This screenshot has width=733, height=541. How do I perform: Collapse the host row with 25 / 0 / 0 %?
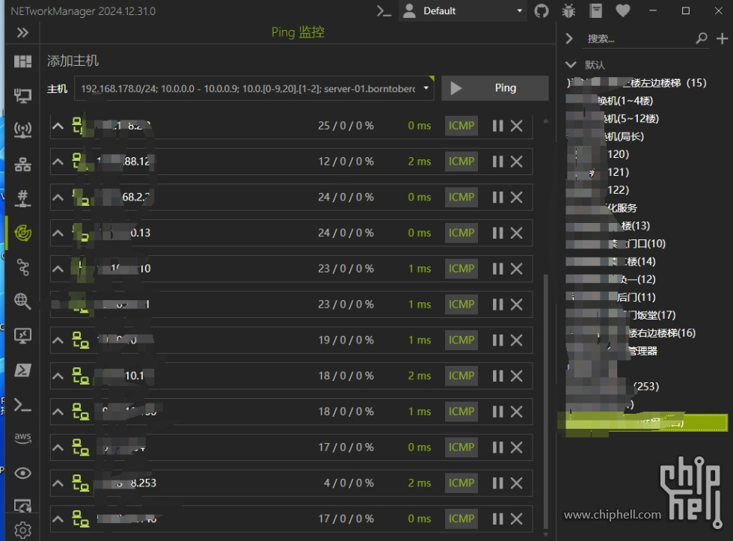pos(58,126)
